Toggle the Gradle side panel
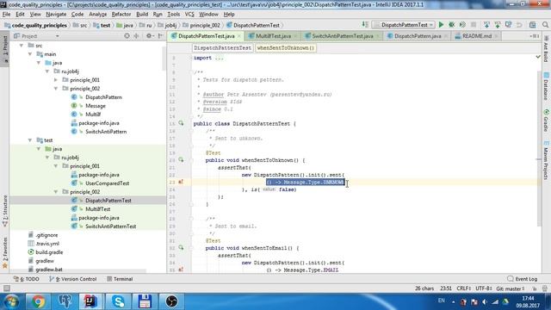Screen dimensions: 551x310 tap(546, 121)
